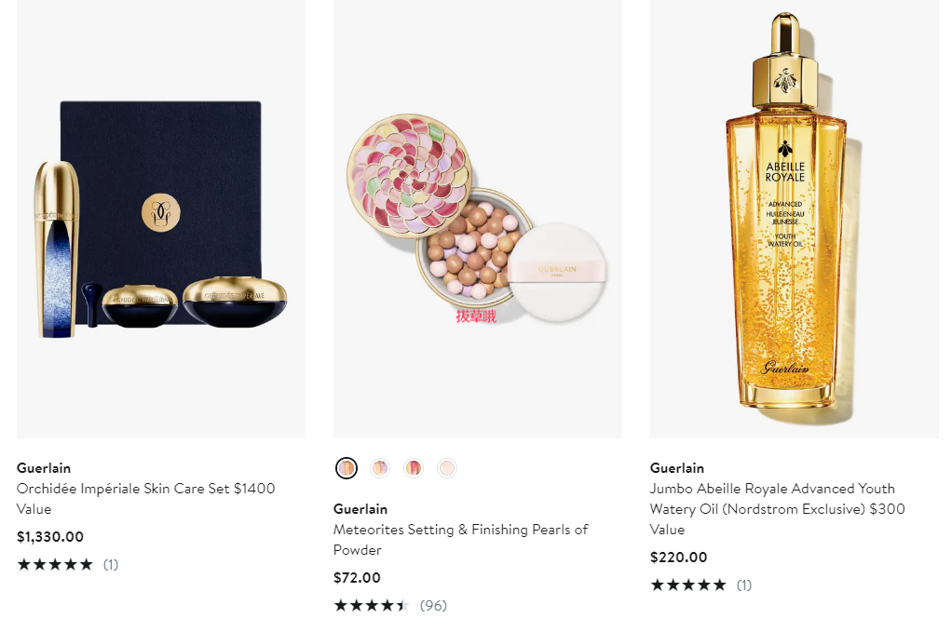Screen dimensions: 952x632
Task: Open the Orchidée Impériale Skin Care Set image
Action: pyautogui.click(x=161, y=219)
